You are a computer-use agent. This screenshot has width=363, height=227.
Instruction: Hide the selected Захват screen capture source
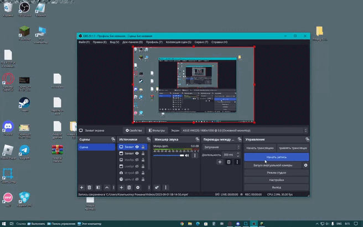tap(137, 147)
